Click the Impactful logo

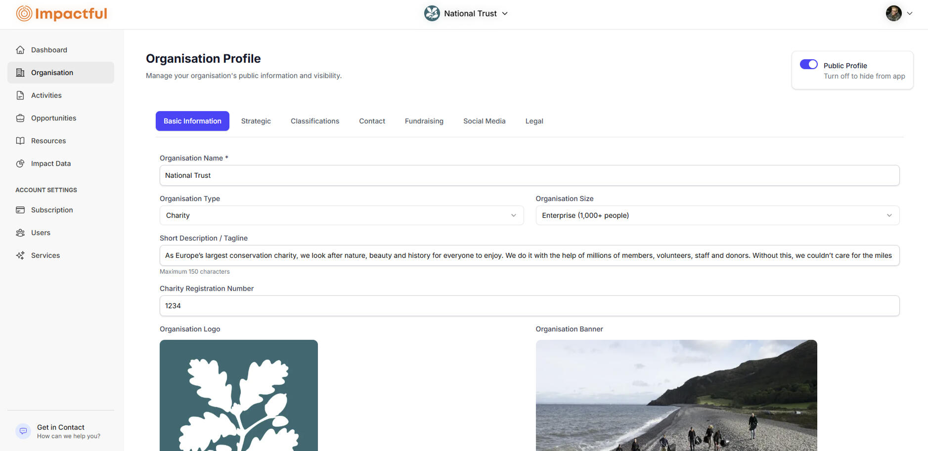click(x=61, y=13)
